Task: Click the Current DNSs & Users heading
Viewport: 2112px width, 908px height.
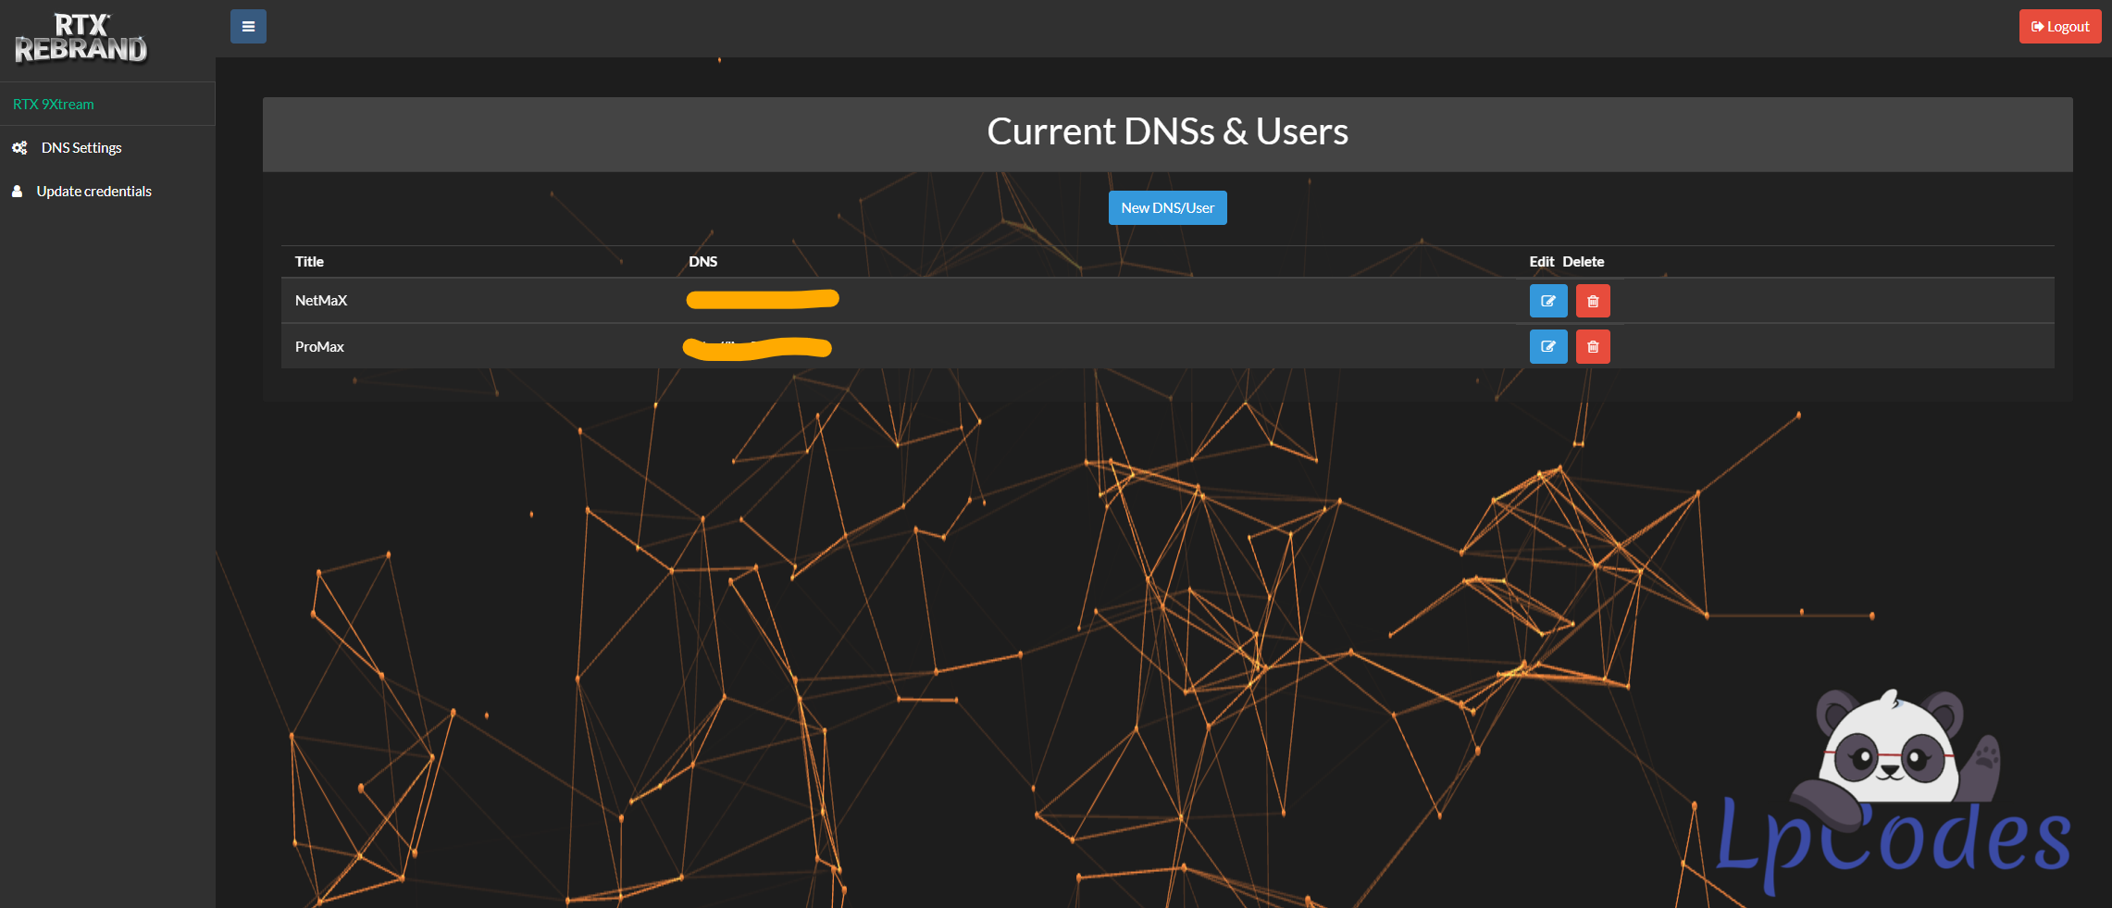Action: click(x=1167, y=132)
